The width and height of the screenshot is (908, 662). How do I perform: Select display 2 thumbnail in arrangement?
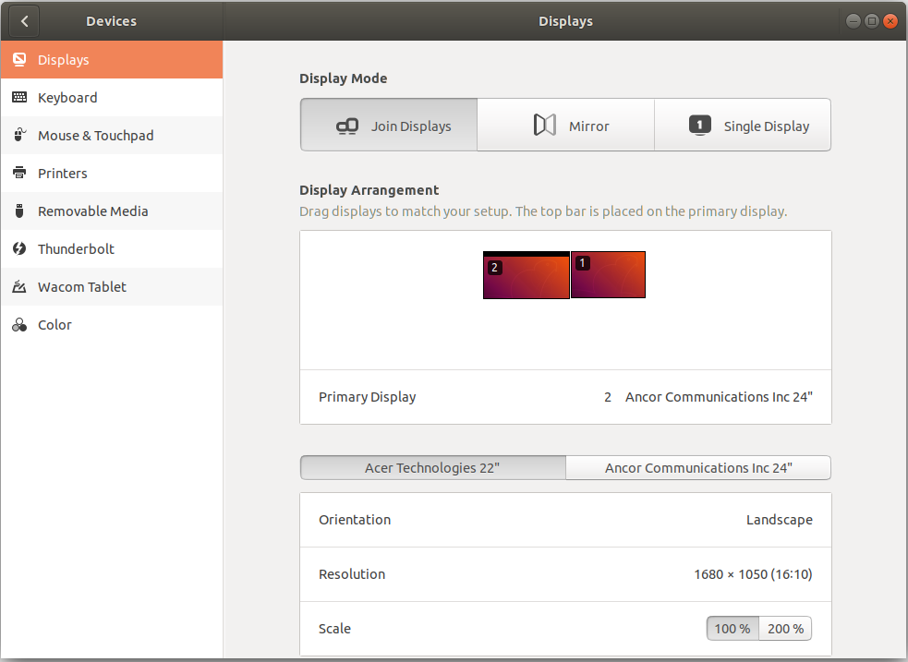tap(527, 275)
